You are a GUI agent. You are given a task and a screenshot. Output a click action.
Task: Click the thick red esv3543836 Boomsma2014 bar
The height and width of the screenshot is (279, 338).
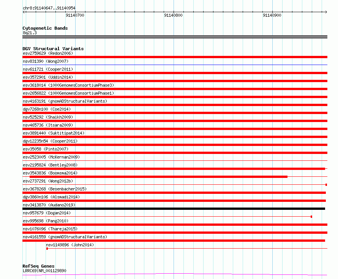(x=158, y=177)
